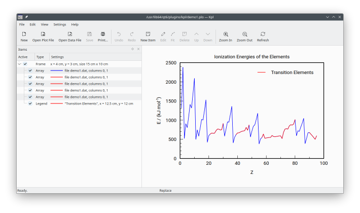Click Open Data File icon
The height and width of the screenshot is (213, 360).
coord(69,34)
